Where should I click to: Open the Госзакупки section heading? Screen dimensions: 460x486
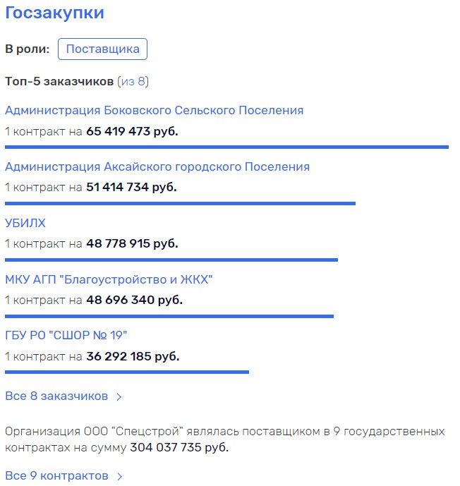[x=54, y=13]
